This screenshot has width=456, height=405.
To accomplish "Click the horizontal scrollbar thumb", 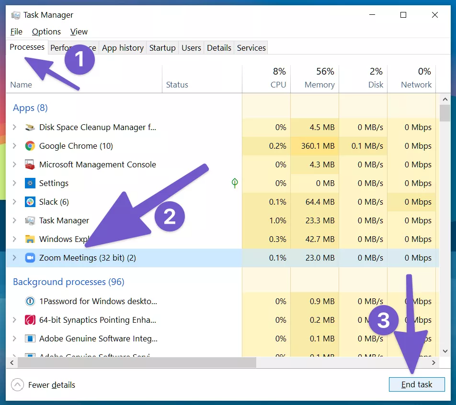I will click(x=137, y=362).
